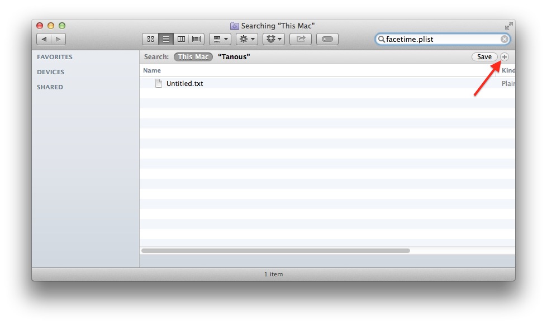Open the gear Action menu
The height and width of the screenshot is (325, 547).
tap(247, 39)
